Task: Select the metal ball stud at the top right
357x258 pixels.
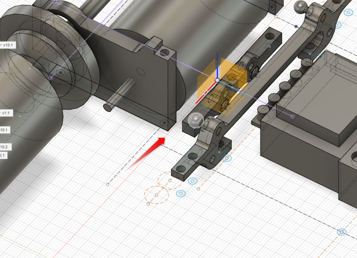Action: tap(301, 7)
